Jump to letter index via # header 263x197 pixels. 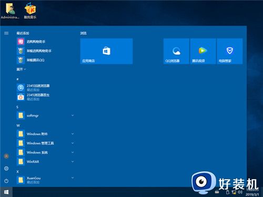(17, 79)
